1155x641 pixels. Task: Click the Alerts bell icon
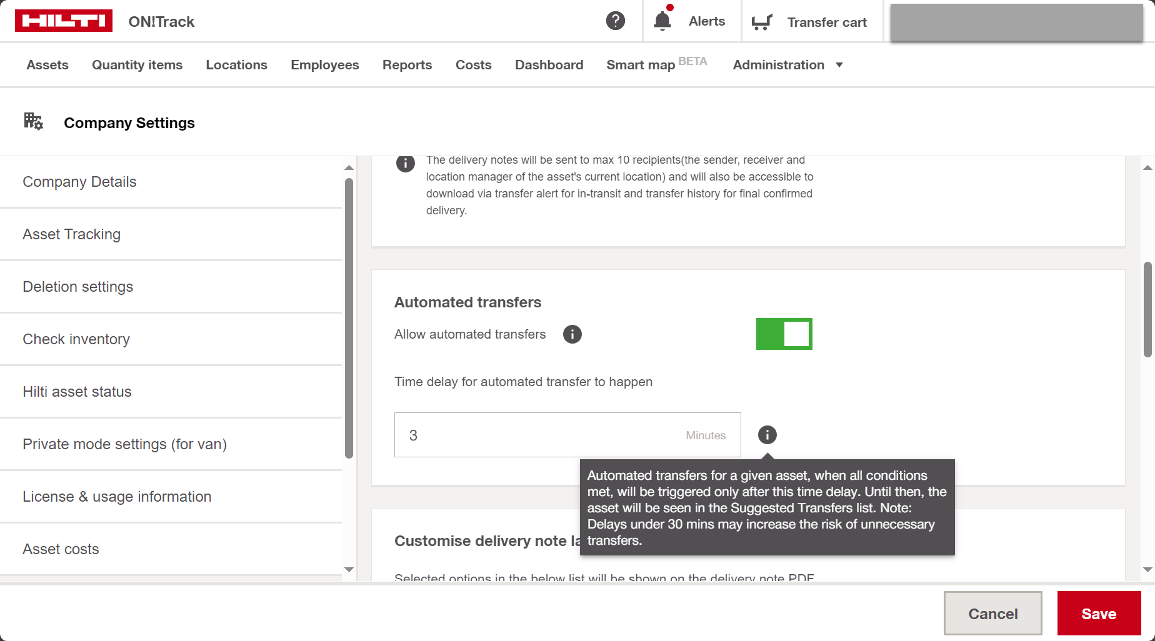point(662,21)
